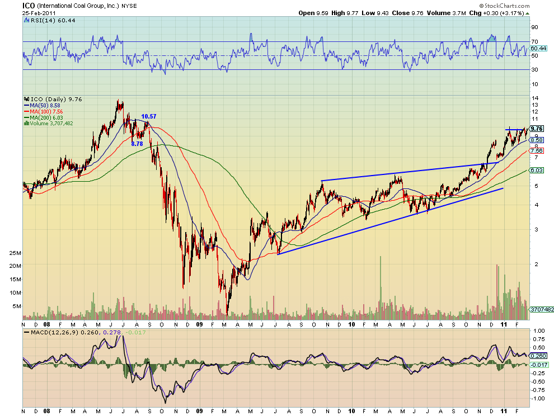The image size is (554, 416).
Task: Click the candlestick icon beside ICO (Daily)
Action: point(26,99)
